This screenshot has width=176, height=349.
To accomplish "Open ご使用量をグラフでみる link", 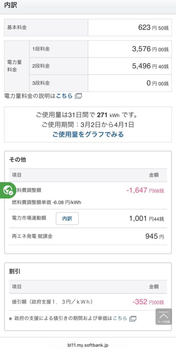I will click(88, 134).
